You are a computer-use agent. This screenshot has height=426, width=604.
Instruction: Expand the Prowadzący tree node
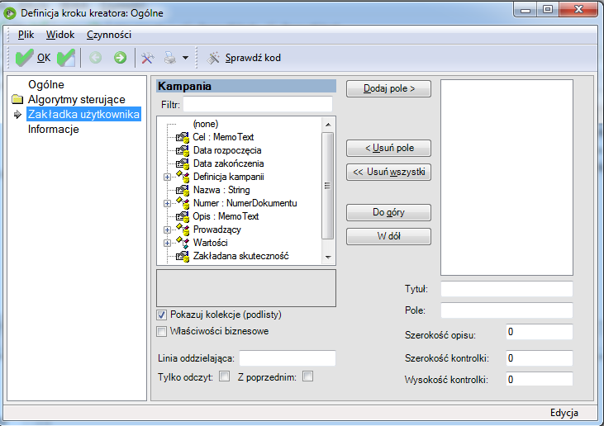pos(167,230)
